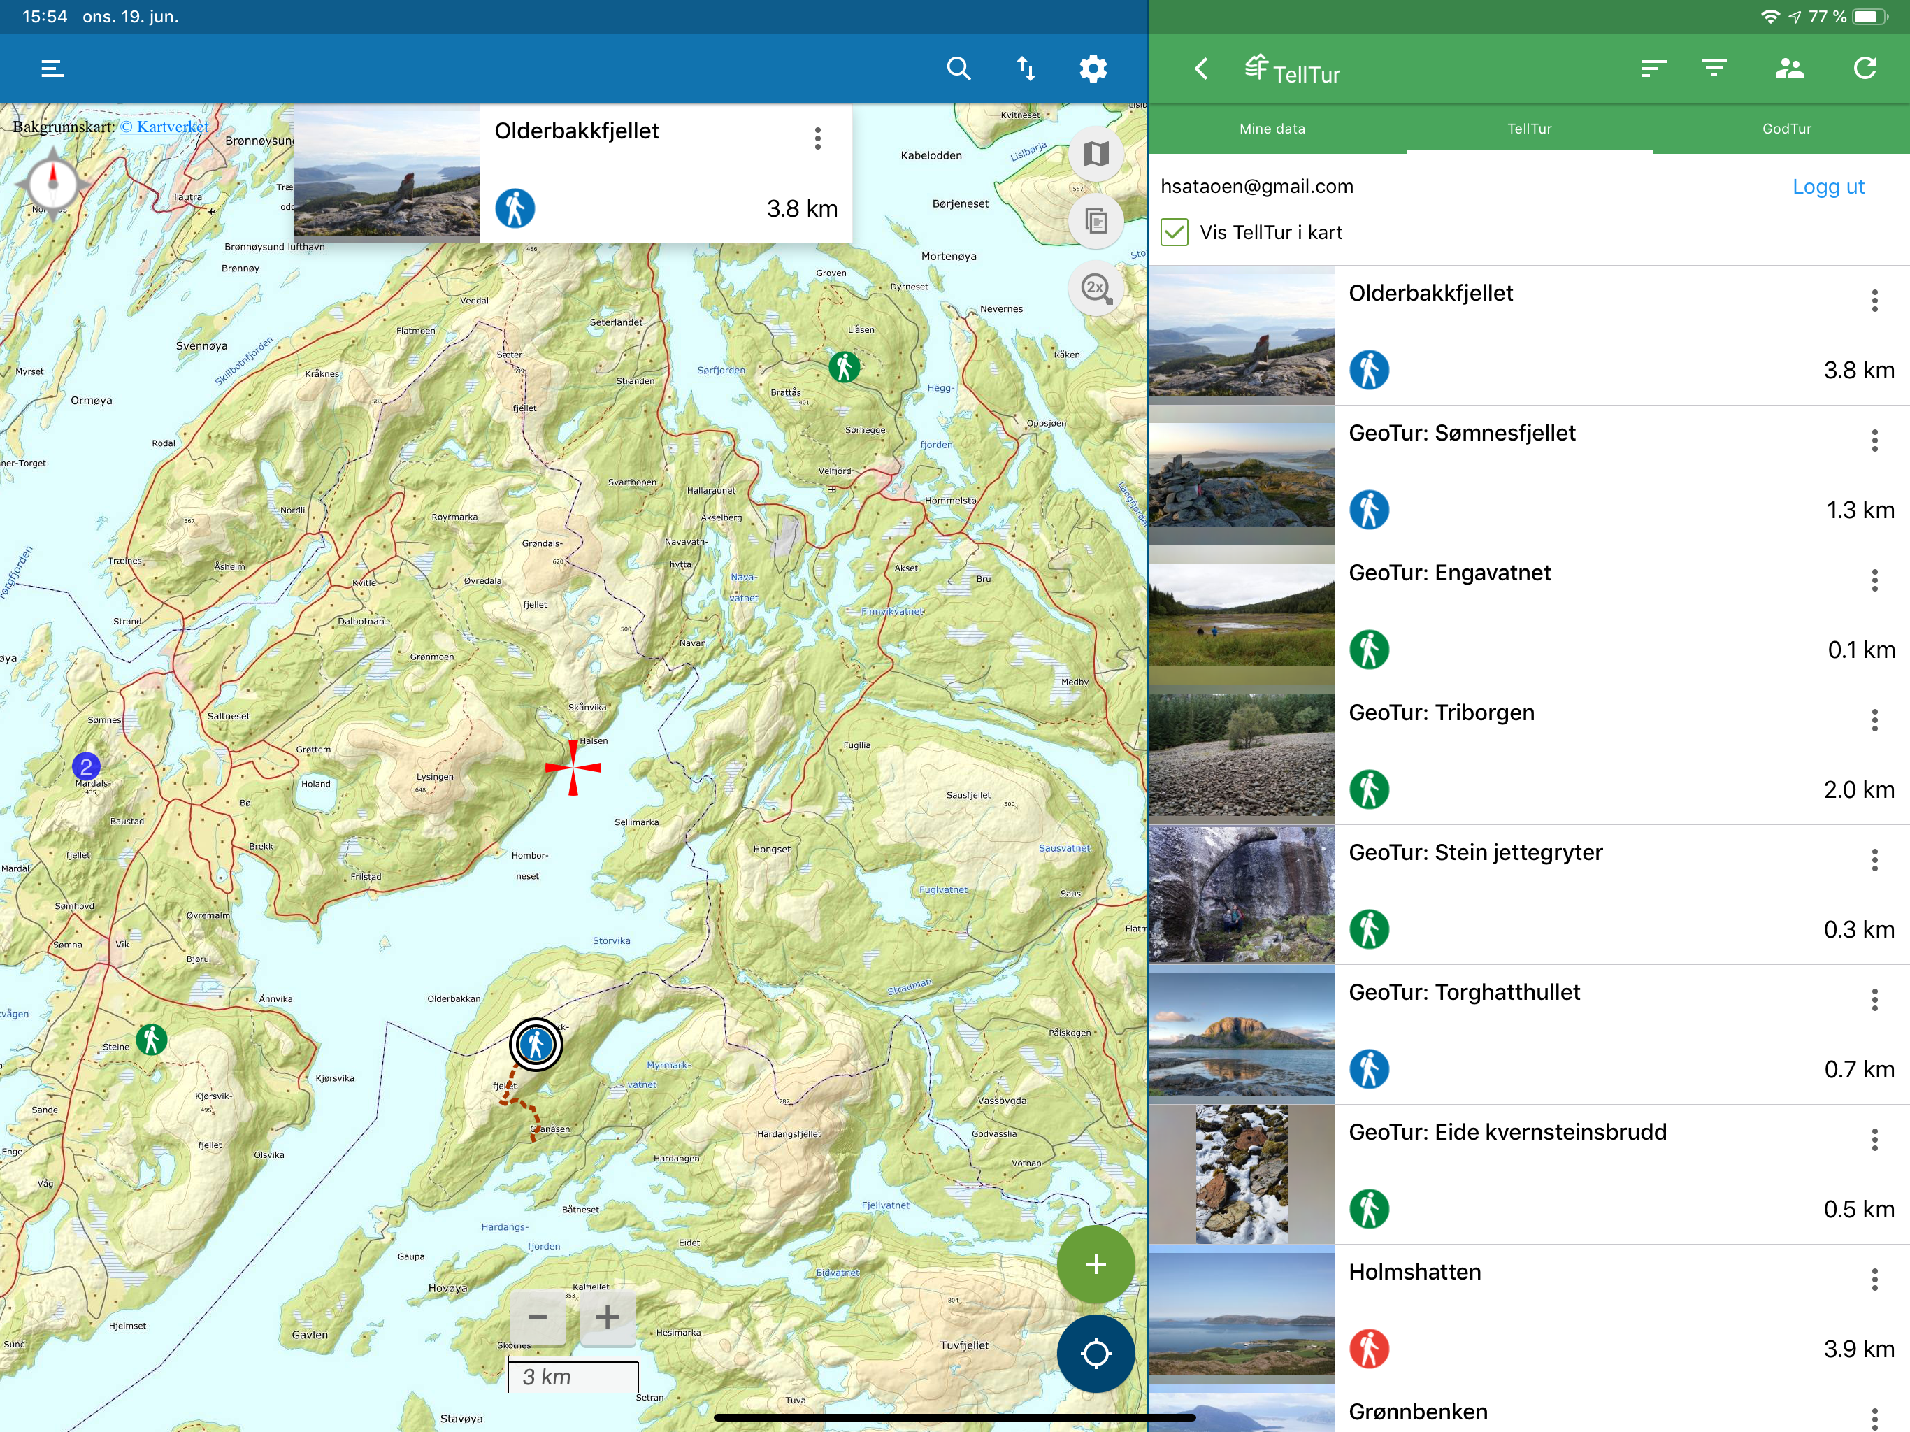1910x1432 pixels.
Task: Open the hamburger menu in map toolbar
Action: tap(52, 69)
